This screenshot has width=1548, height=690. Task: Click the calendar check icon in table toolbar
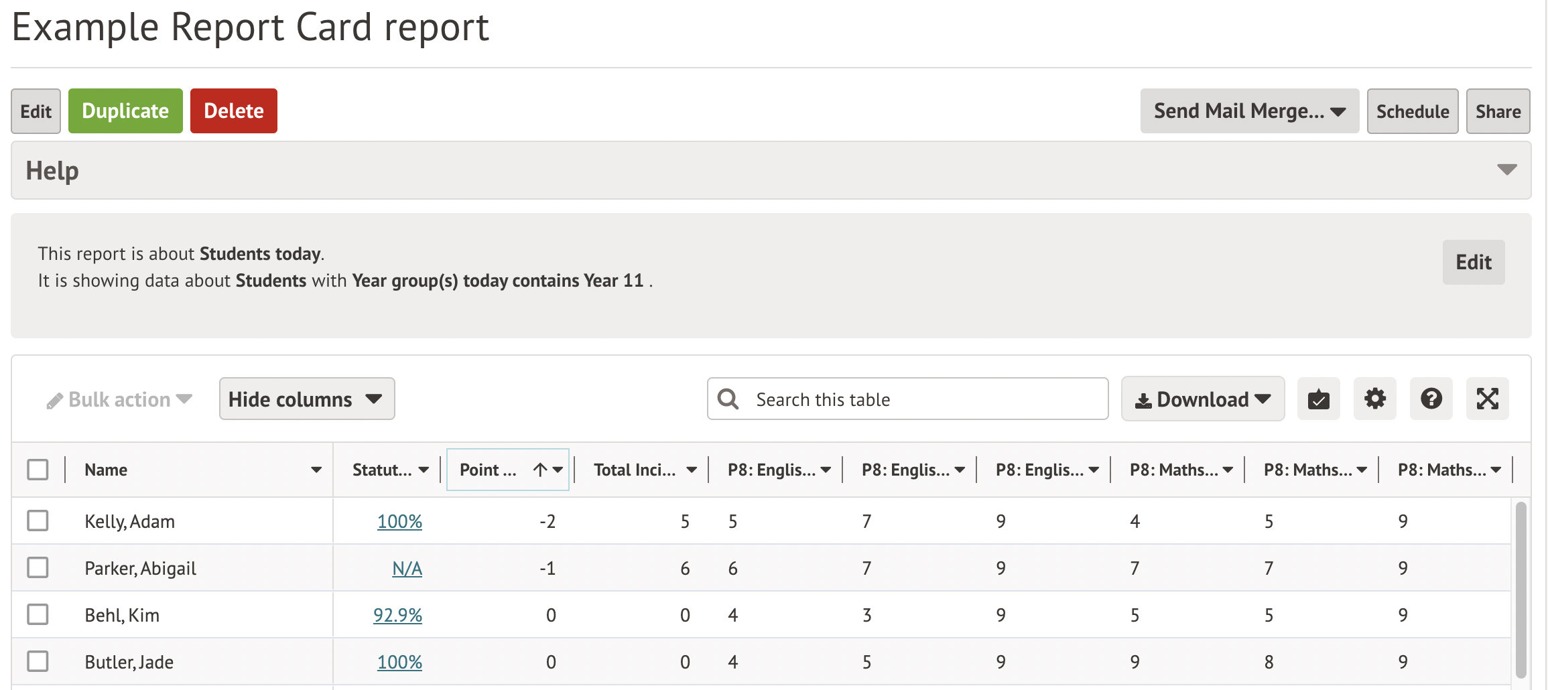click(1318, 399)
